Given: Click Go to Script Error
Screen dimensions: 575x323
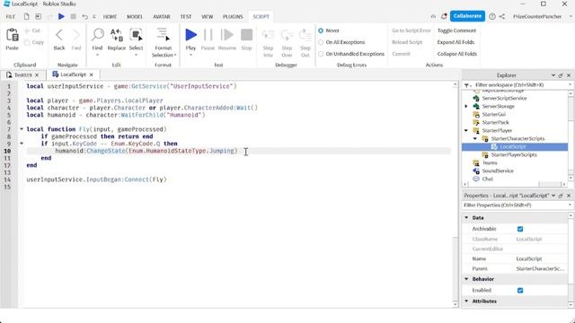Looking at the screenshot, I should 411,31.
